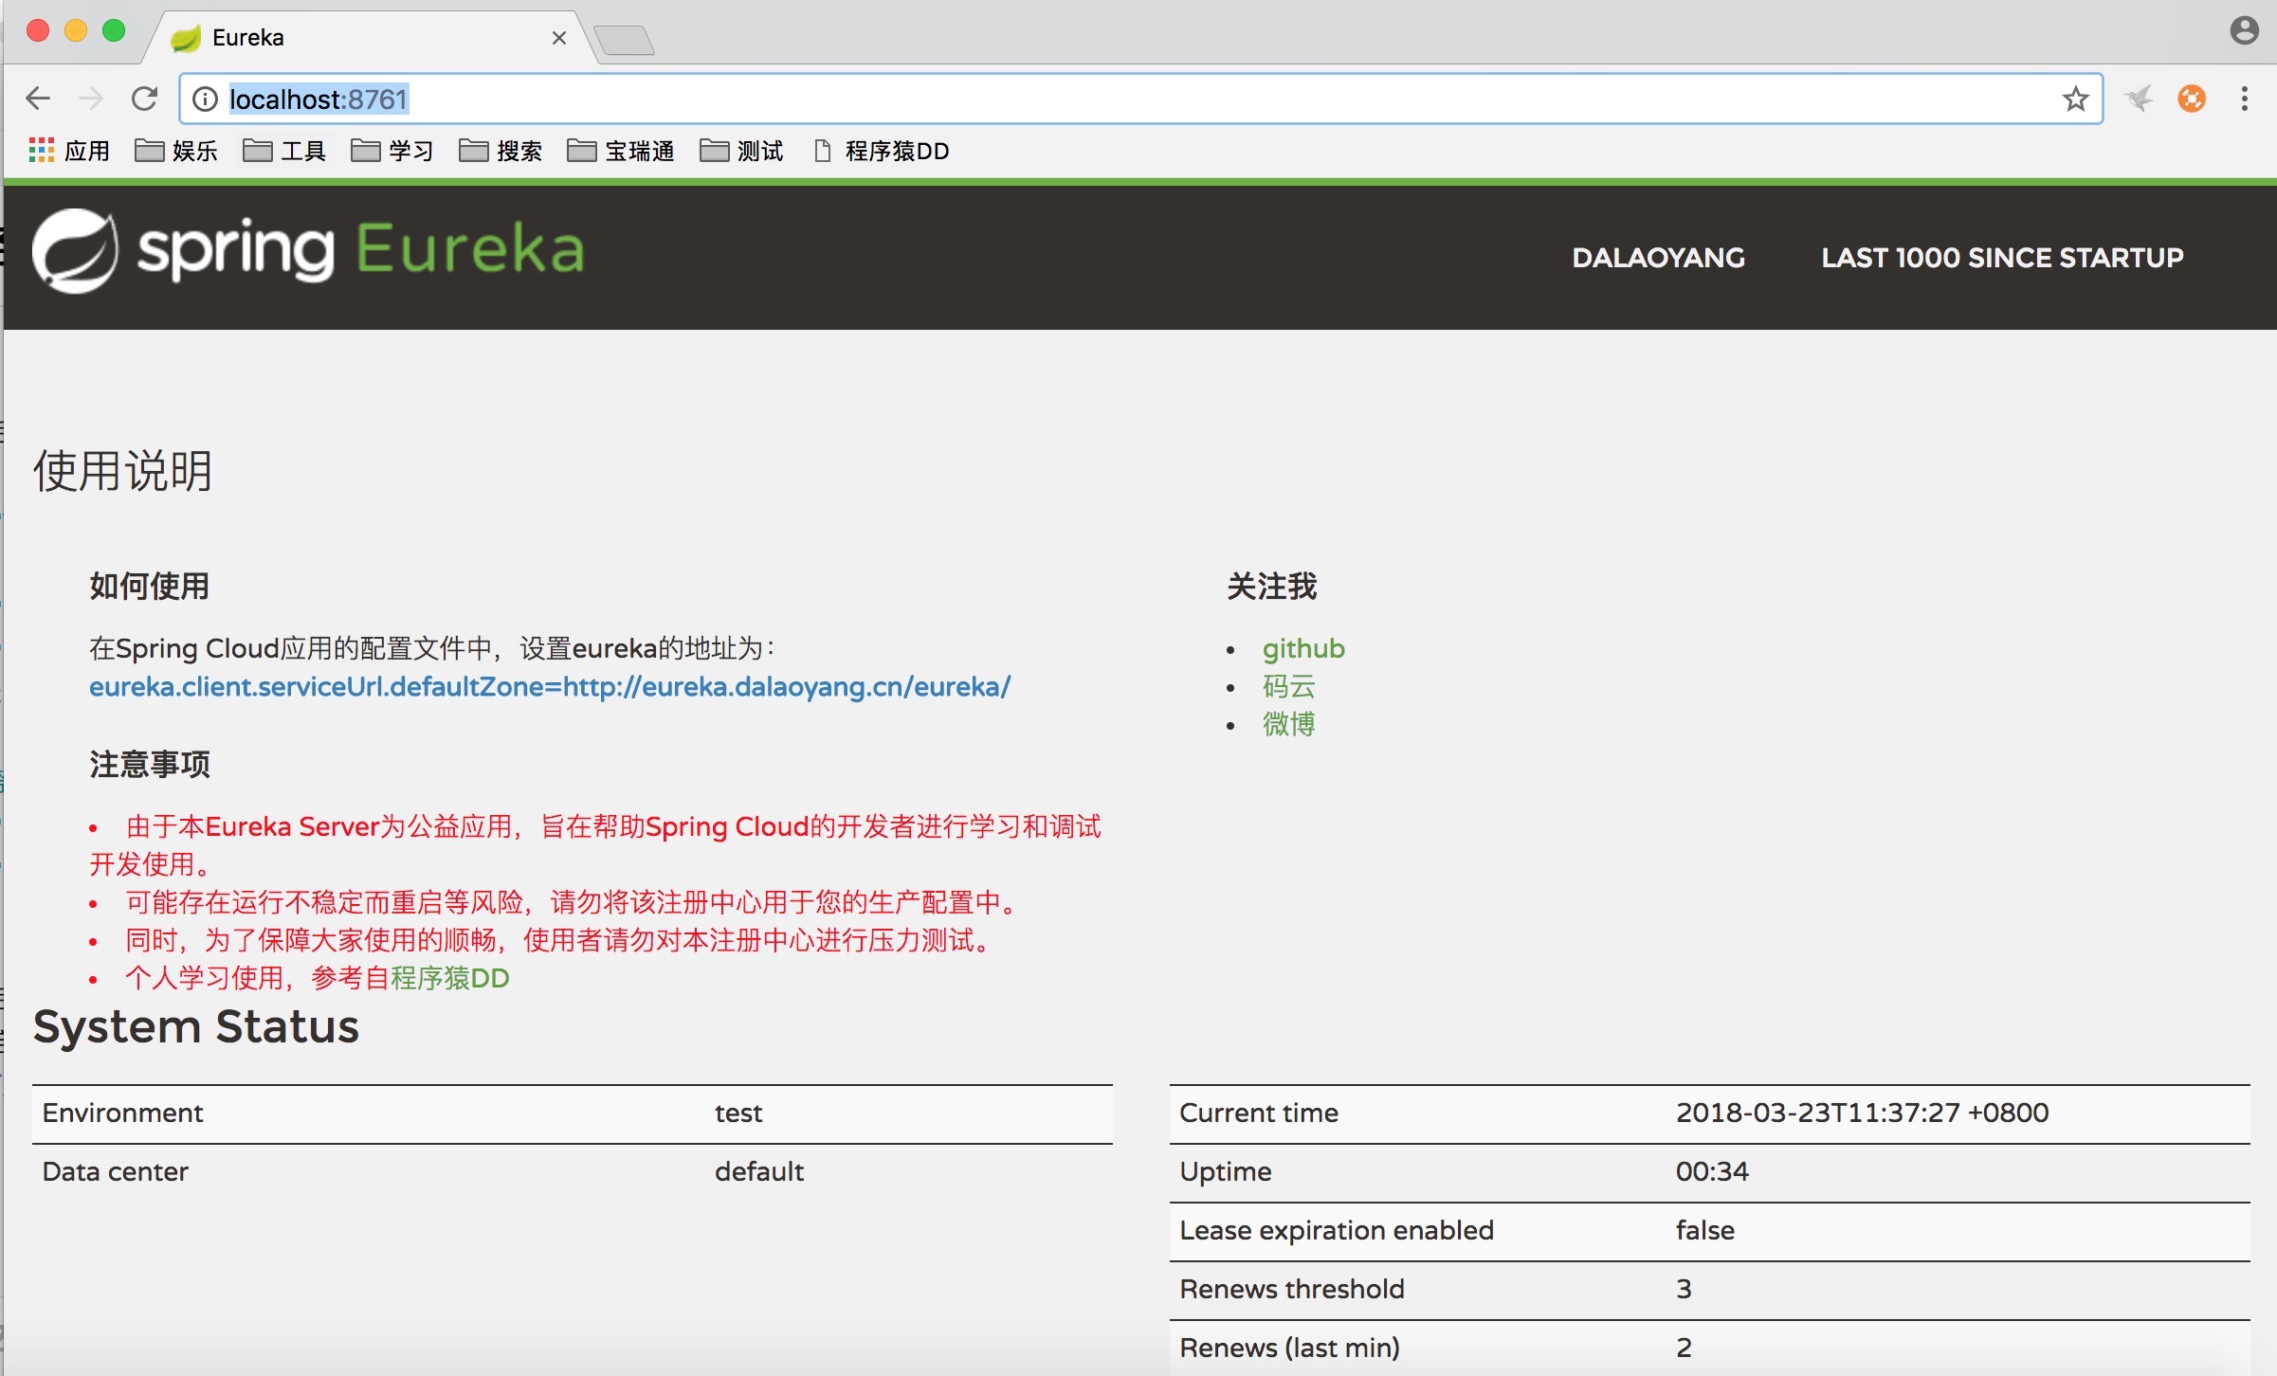
Task: Open the Chrome three-dot menu
Action: (2244, 99)
